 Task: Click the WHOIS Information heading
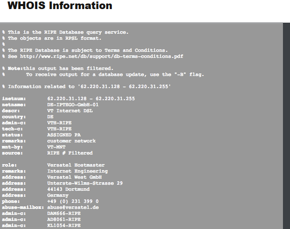60,6
